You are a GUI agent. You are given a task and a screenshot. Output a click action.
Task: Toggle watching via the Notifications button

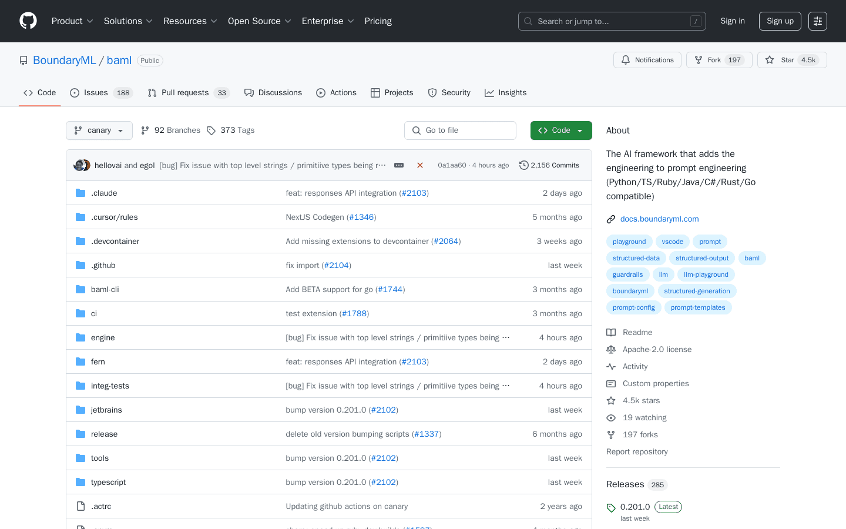tap(647, 59)
